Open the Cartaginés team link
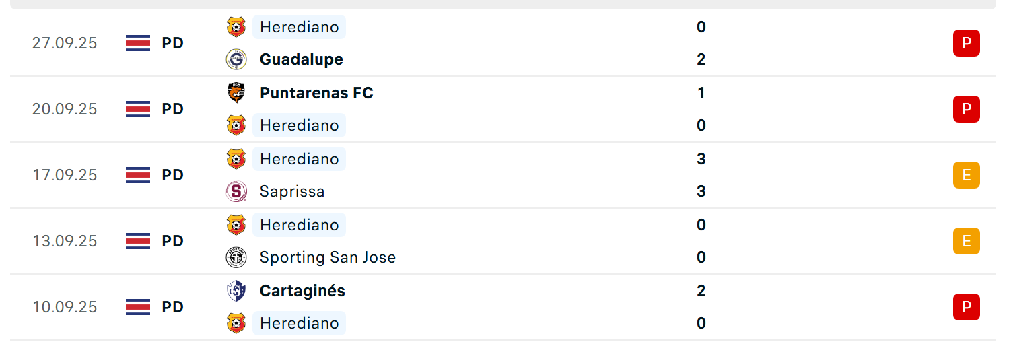Screen dimensions: 1009x342 (302, 291)
